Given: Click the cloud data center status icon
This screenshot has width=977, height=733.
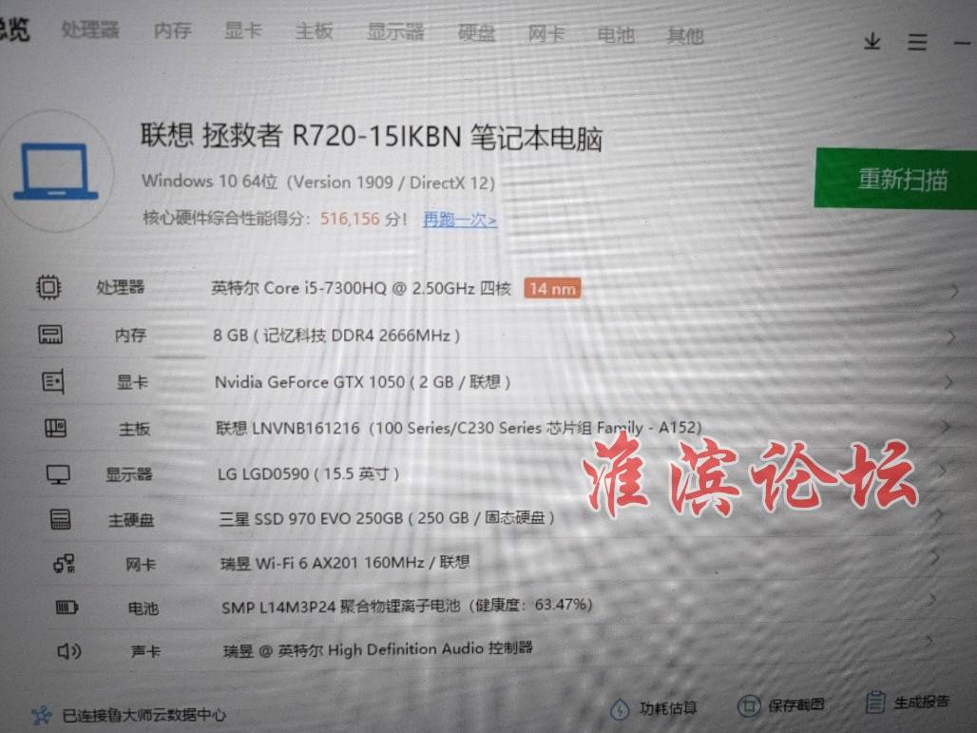Looking at the screenshot, I should click(x=42, y=714).
